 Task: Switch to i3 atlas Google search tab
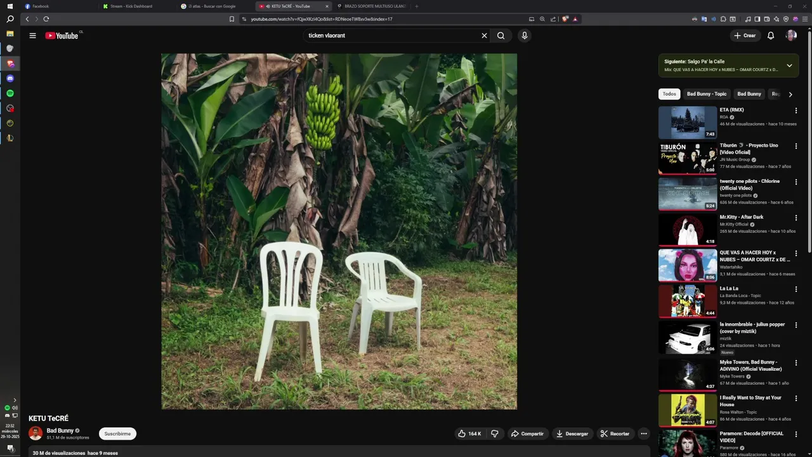click(216, 6)
